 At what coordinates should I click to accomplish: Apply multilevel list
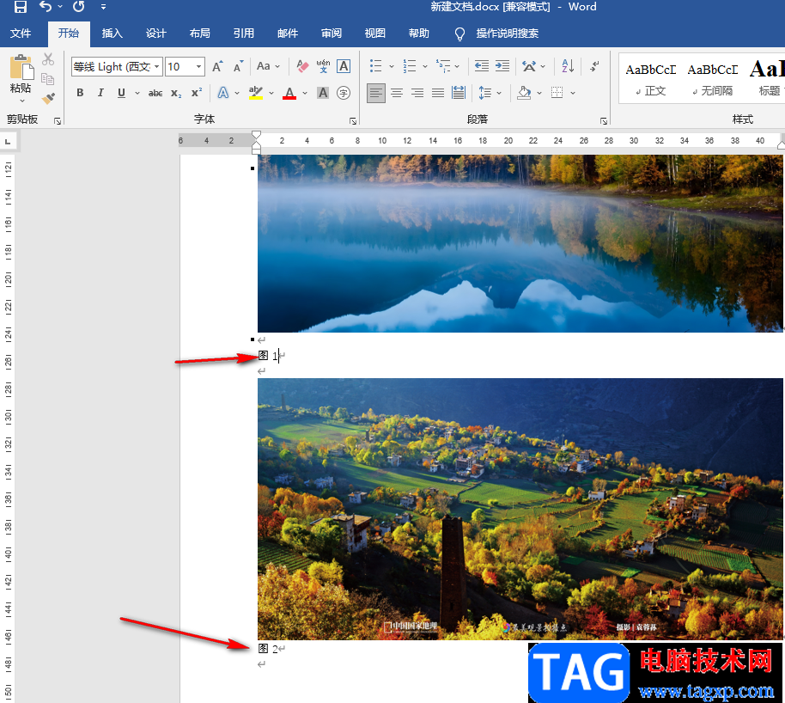tap(443, 66)
